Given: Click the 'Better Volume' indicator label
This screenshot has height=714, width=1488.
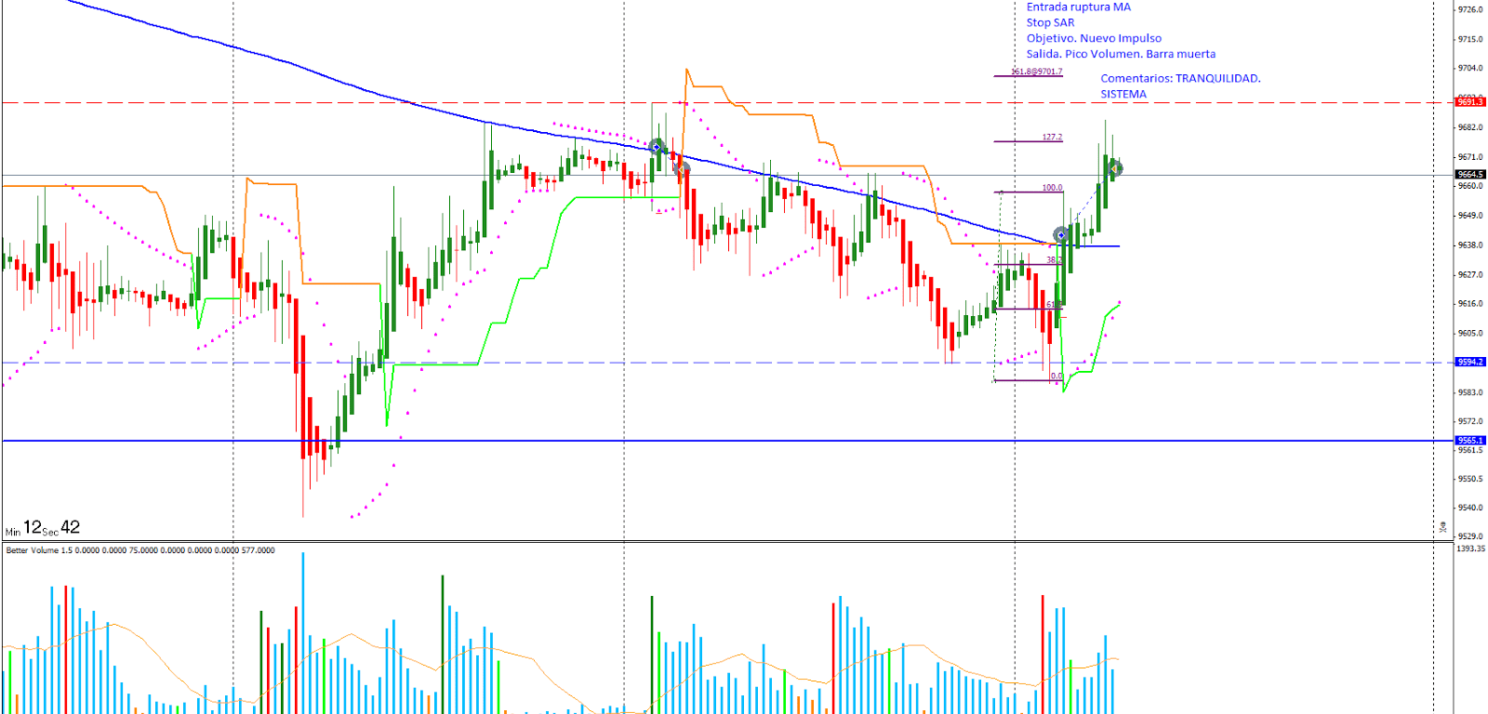Looking at the screenshot, I should pos(139,550).
